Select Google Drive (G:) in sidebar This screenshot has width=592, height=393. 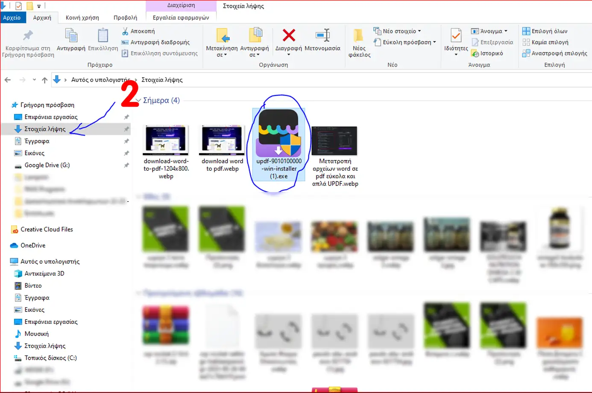point(47,165)
